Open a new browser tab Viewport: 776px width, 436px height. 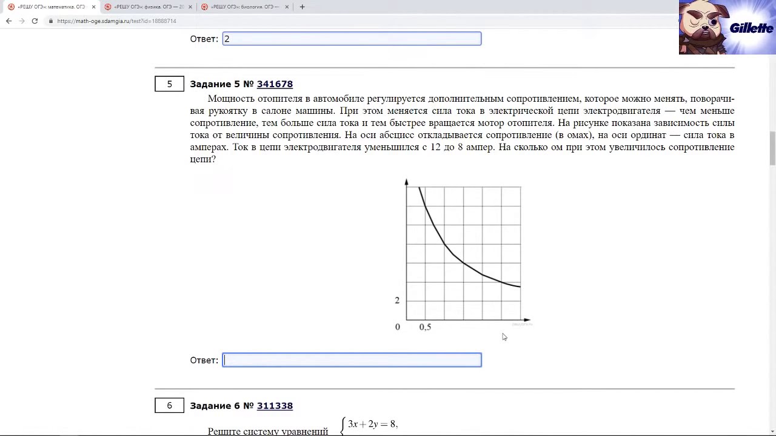302,7
